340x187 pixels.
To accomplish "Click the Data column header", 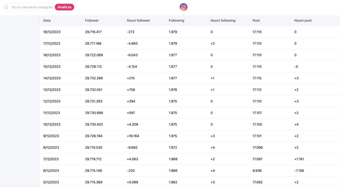I will 47,21.
